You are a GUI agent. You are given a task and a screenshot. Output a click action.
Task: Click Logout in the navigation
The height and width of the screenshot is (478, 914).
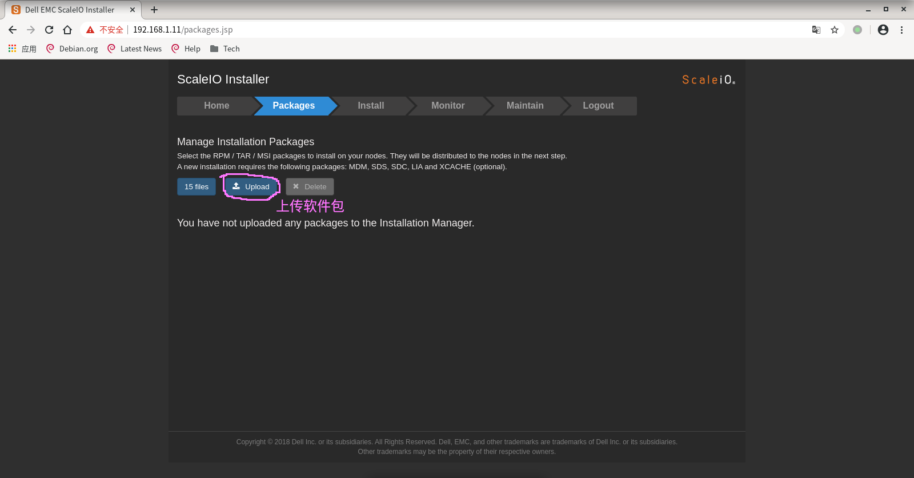(x=598, y=106)
